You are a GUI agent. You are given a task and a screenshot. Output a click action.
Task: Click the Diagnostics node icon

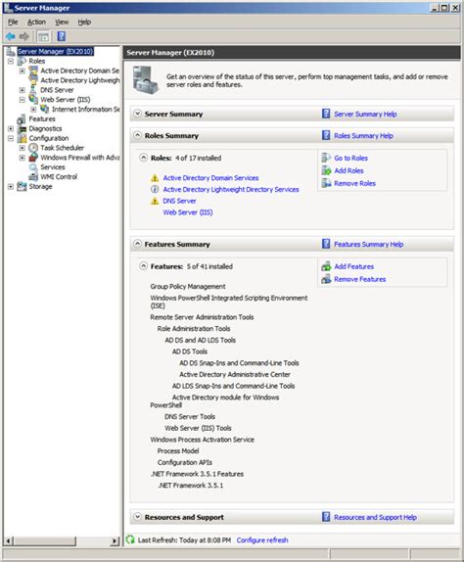22,128
